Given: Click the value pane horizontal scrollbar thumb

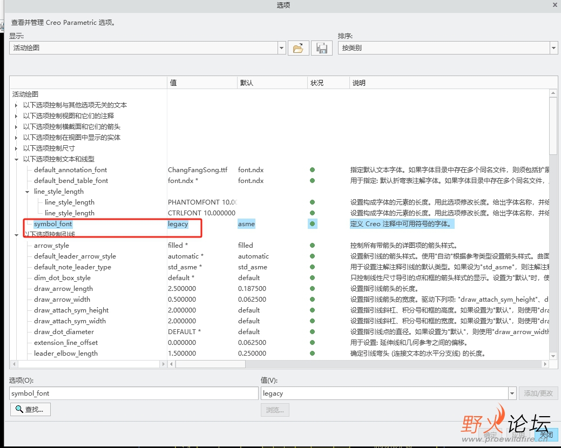Looking at the screenshot, I should [x=211, y=364].
